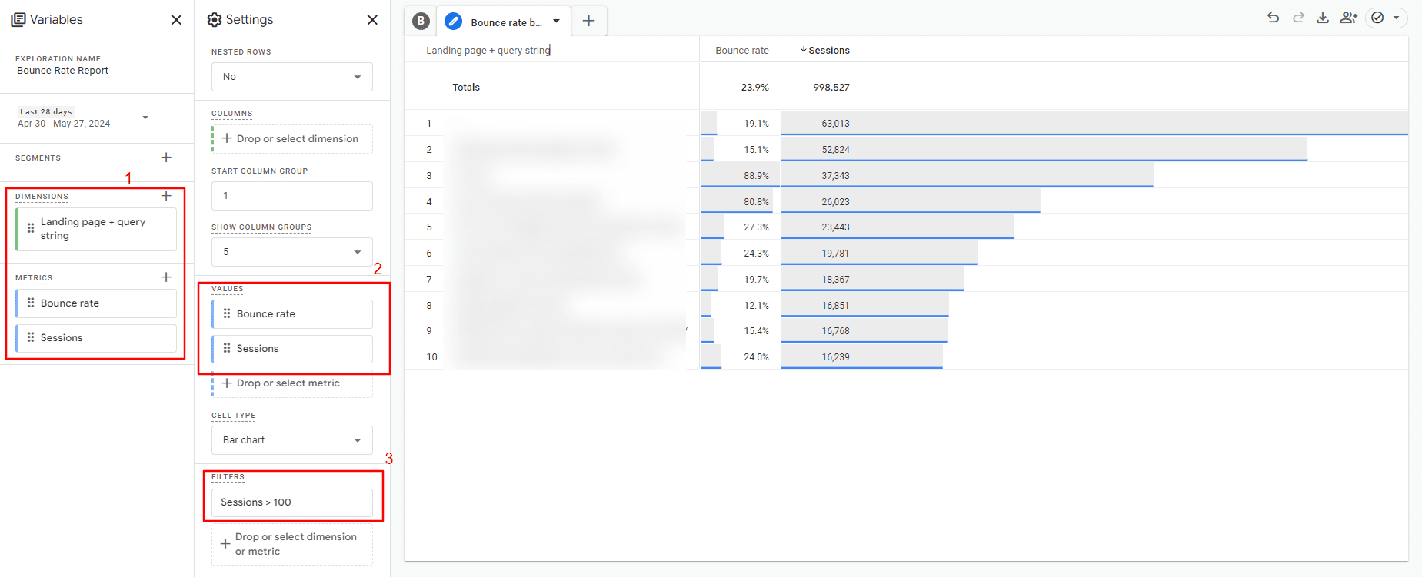Share exploration with add-user icon
The image size is (1422, 577).
(x=1348, y=18)
